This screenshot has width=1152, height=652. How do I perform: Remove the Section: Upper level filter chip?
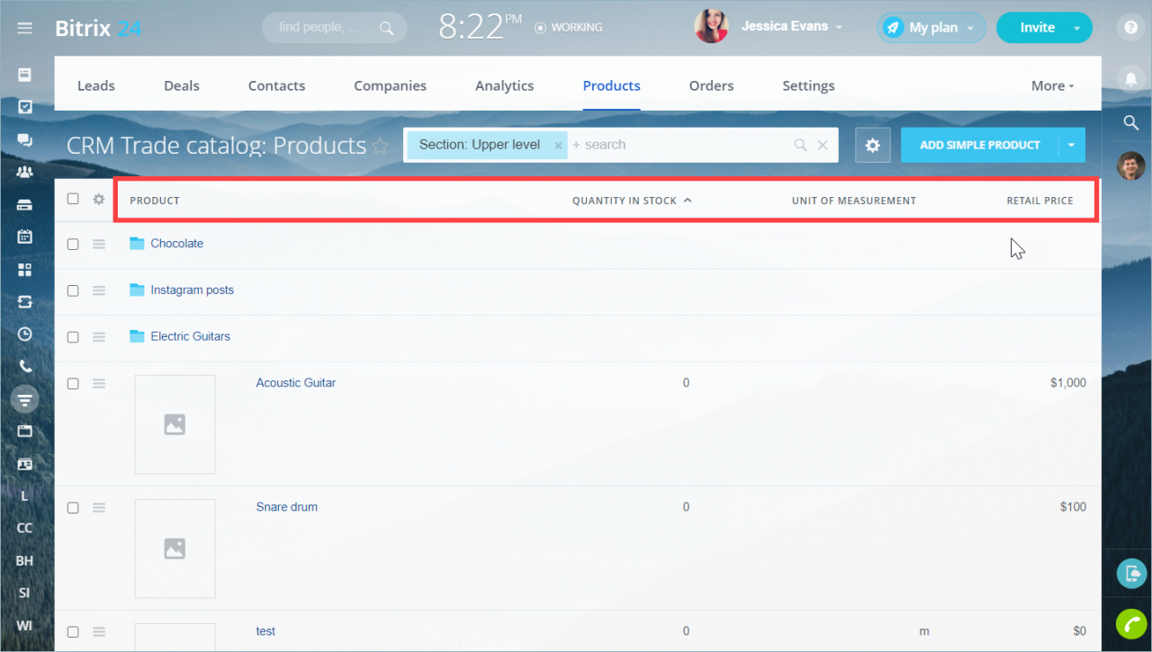[x=558, y=146]
